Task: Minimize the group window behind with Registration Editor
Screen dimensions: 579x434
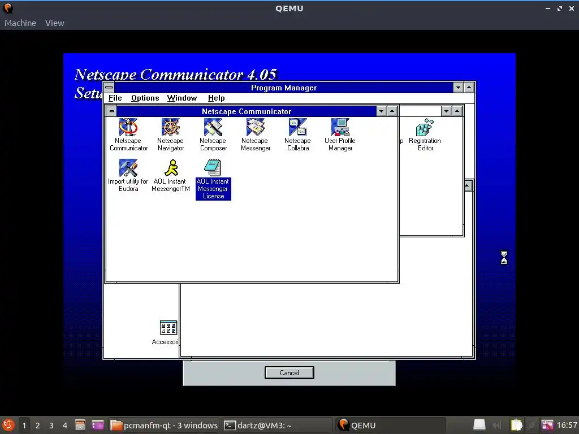Action: 447,111
